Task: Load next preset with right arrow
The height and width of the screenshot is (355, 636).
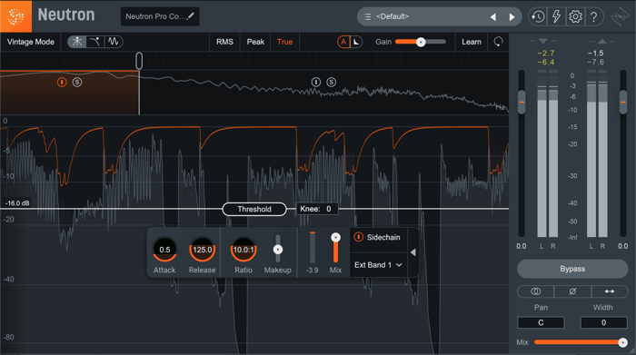Action: pos(512,17)
